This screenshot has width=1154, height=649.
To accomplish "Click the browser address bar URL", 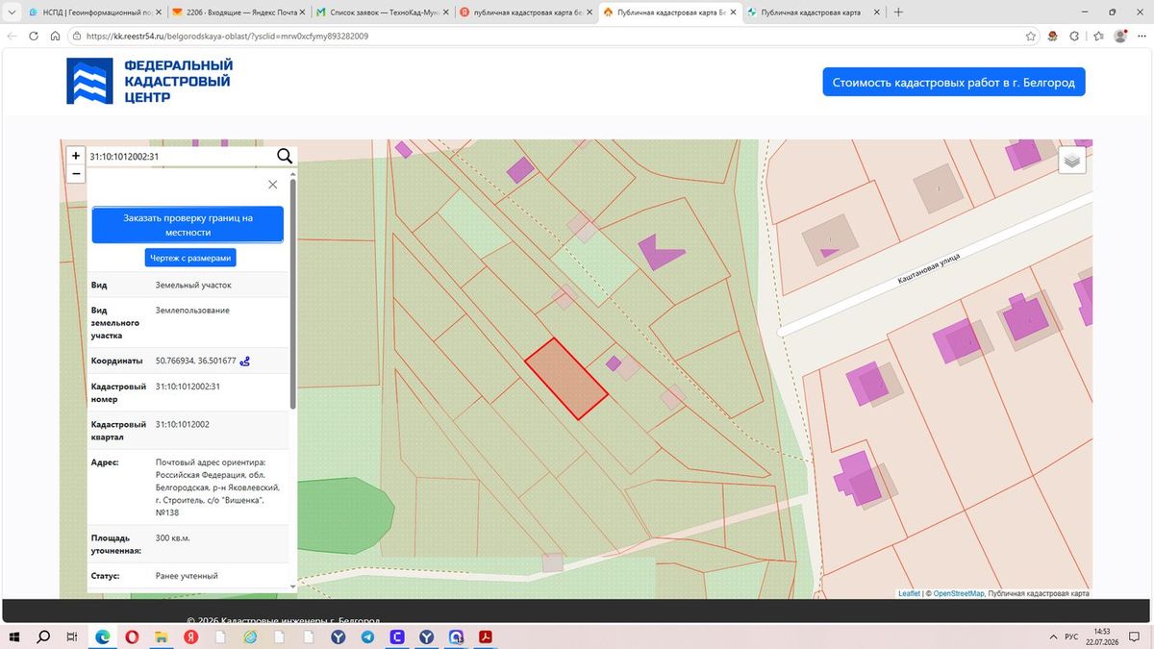I will tap(227, 36).
